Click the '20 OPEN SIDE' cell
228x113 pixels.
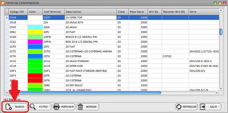[91, 66]
